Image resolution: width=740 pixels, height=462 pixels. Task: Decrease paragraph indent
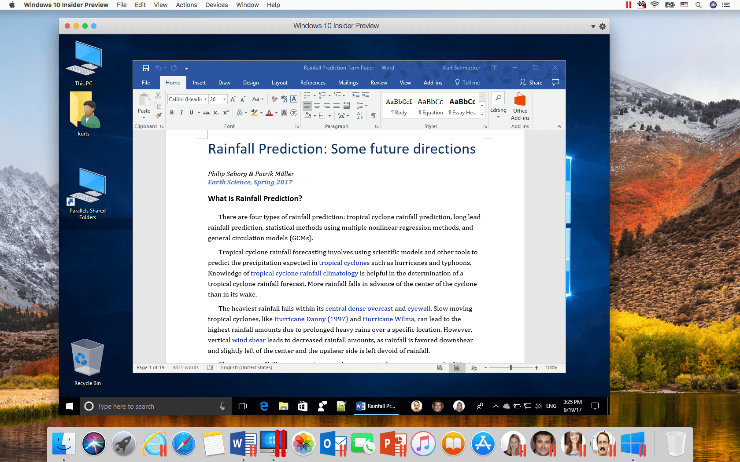pyautogui.click(x=356, y=95)
